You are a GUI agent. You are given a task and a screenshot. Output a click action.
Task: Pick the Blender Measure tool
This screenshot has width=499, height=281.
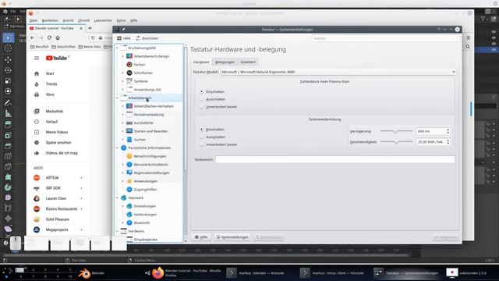click(x=8, y=113)
